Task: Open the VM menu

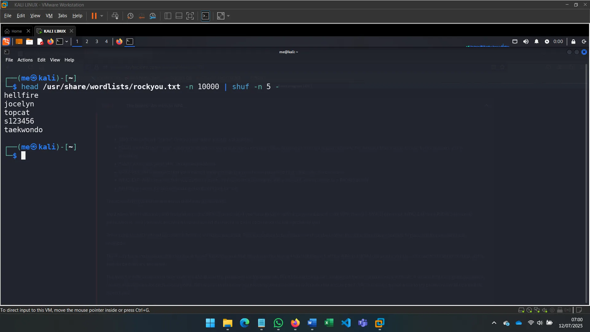Action: coord(49,16)
